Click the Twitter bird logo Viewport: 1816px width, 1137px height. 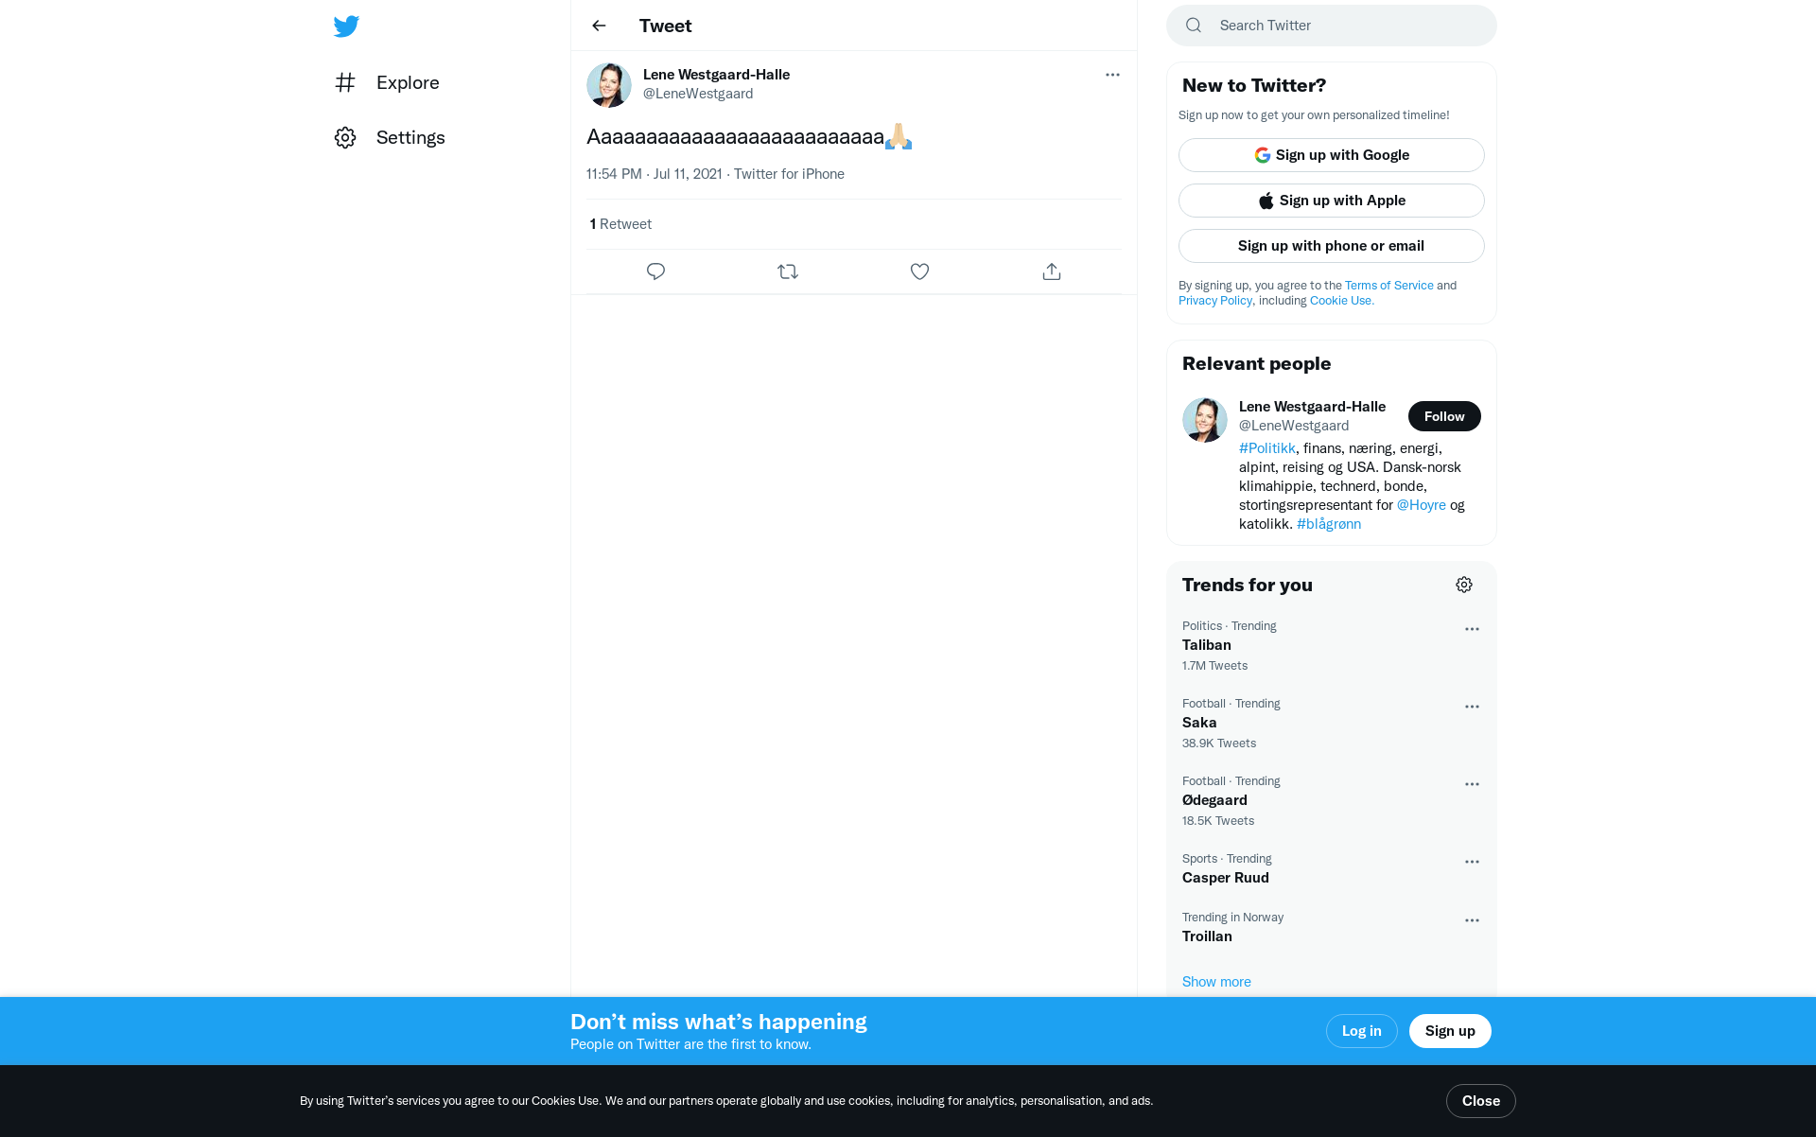click(x=346, y=26)
